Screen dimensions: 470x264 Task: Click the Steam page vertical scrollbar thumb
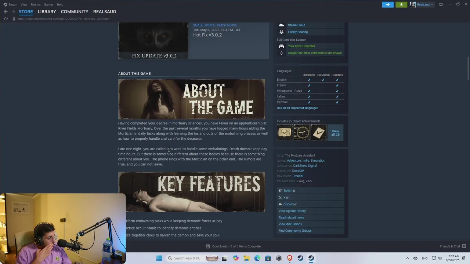468,69
